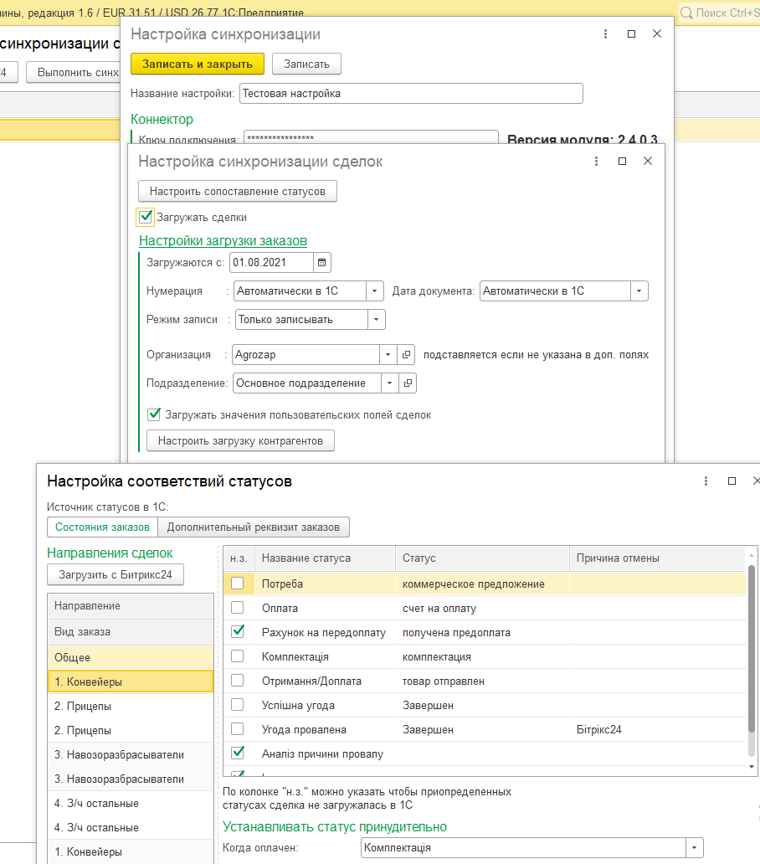Open Настройки загрузки заказов link

(x=223, y=241)
